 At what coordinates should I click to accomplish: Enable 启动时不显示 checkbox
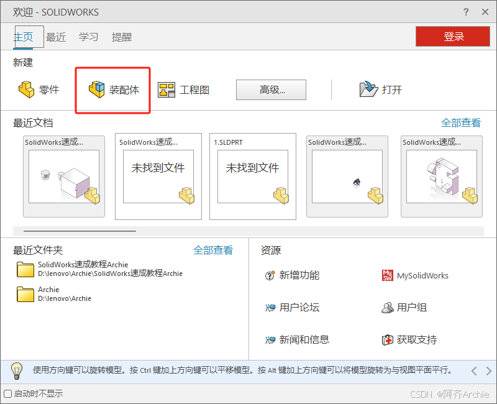(8, 394)
